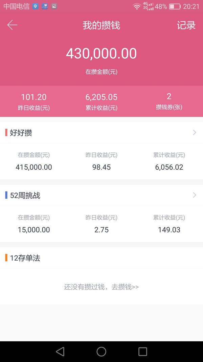Tap the Android recent apps square
This screenshot has height=362, width=203.
coord(143,351)
